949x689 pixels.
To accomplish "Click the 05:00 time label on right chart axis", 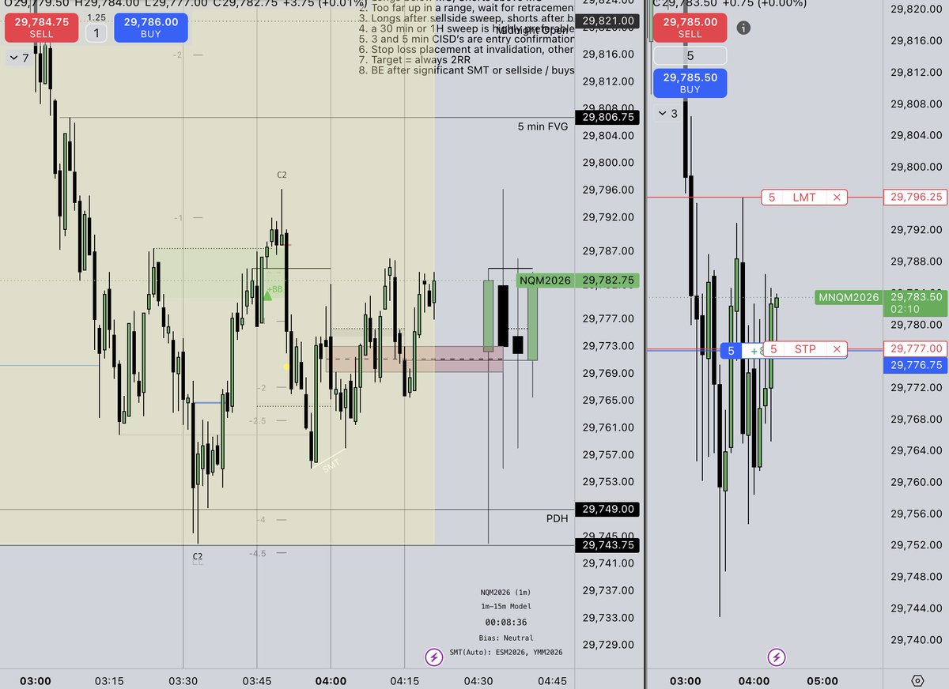I will [x=822, y=681].
